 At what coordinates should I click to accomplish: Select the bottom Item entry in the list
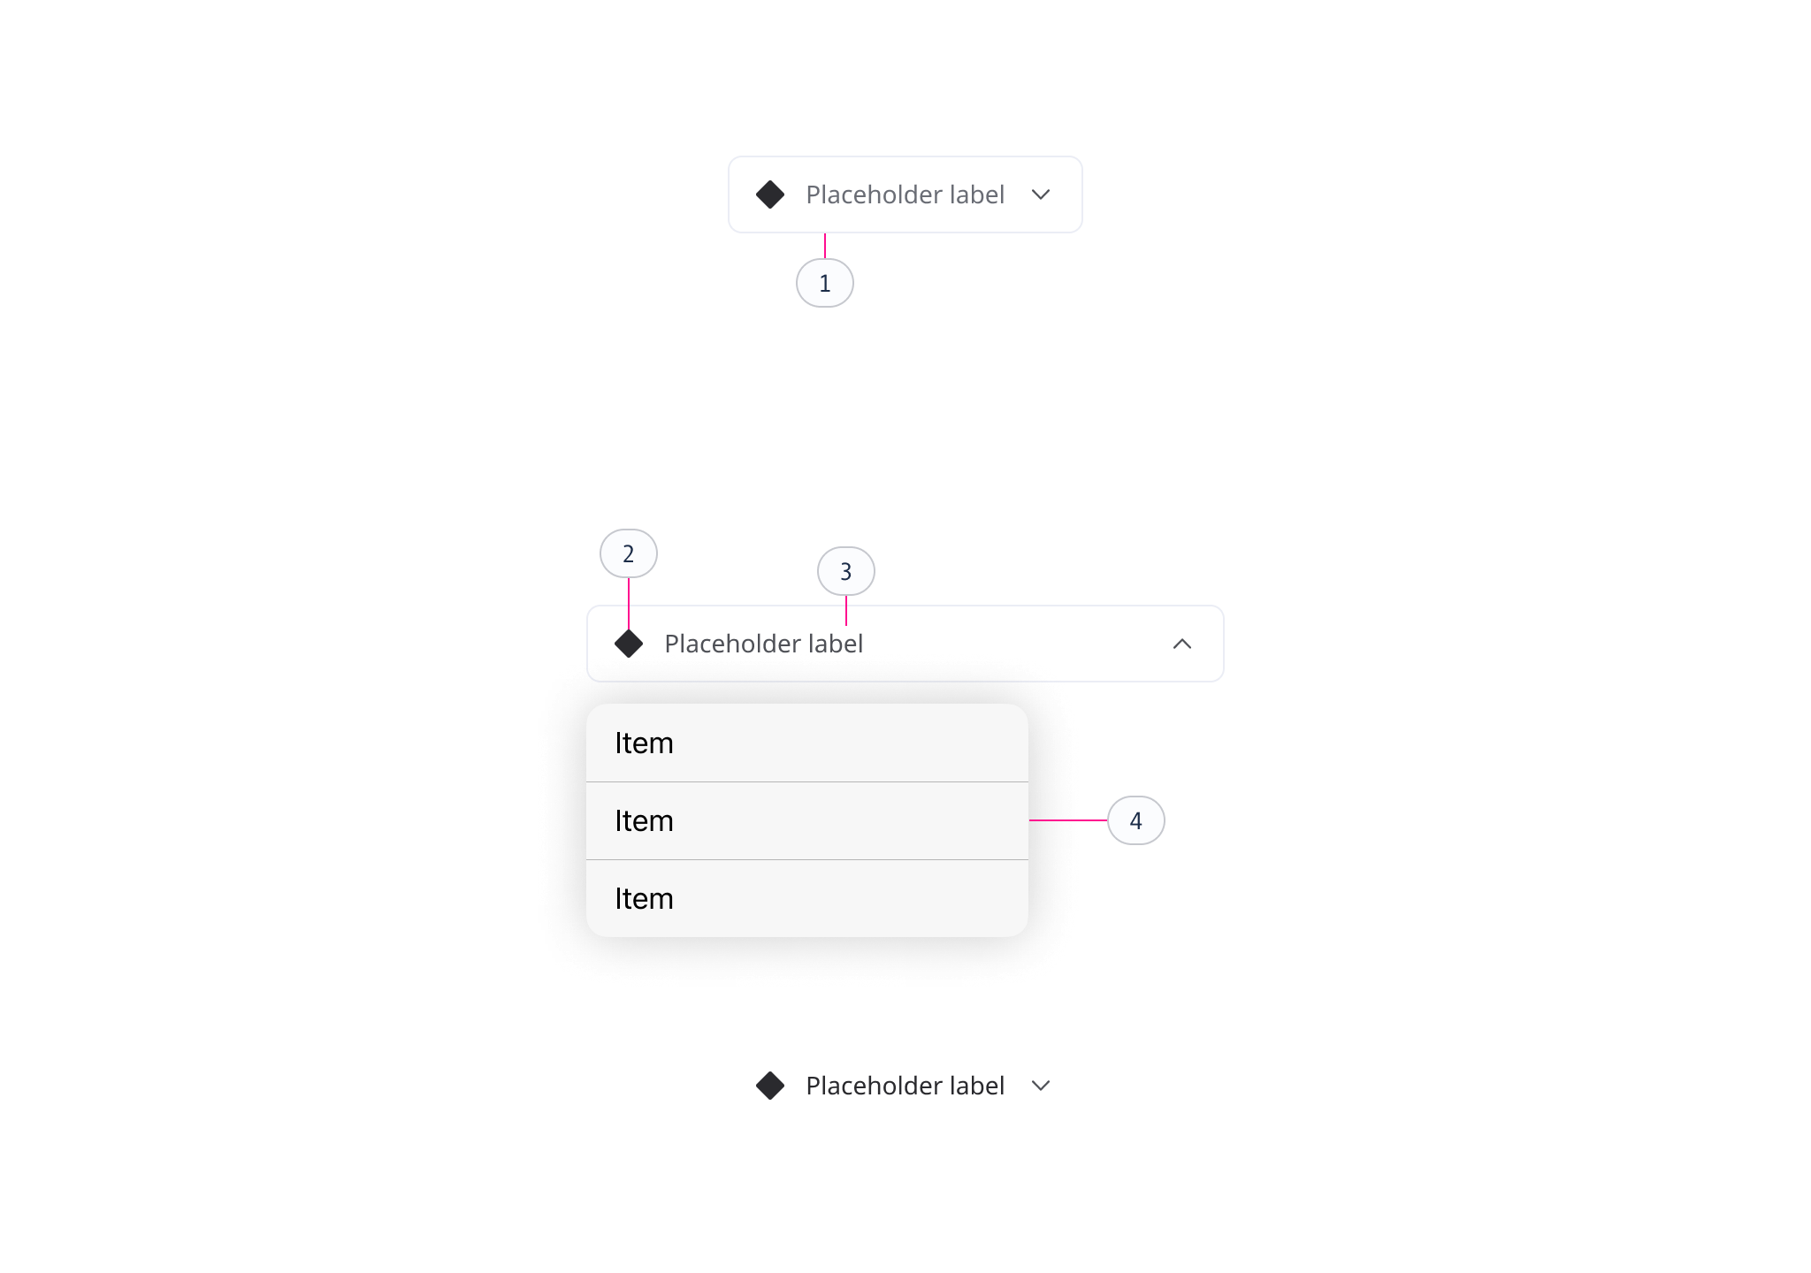tap(807, 898)
